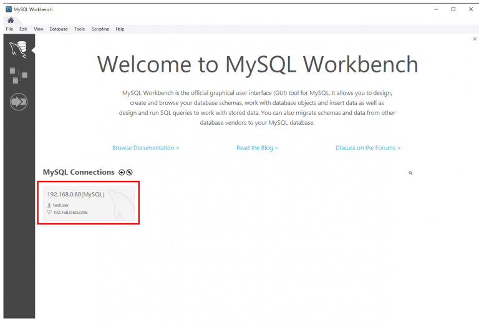The image size is (479, 323).
Task: Click the connections search magnifier icon
Action: click(x=410, y=173)
